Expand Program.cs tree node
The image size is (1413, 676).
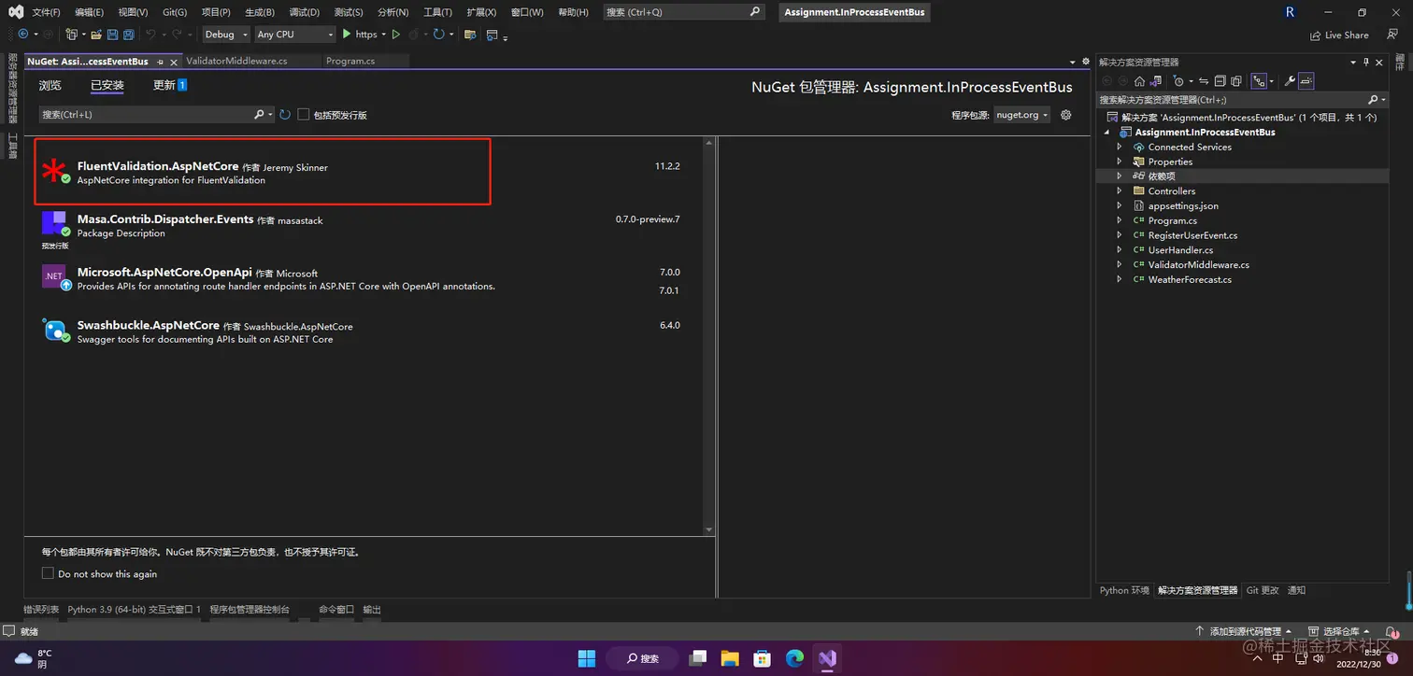[1120, 220]
